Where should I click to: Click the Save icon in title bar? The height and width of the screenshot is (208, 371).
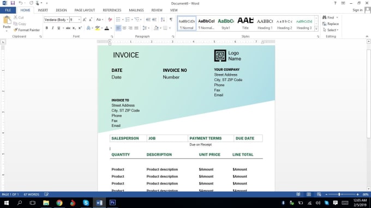click(x=13, y=3)
